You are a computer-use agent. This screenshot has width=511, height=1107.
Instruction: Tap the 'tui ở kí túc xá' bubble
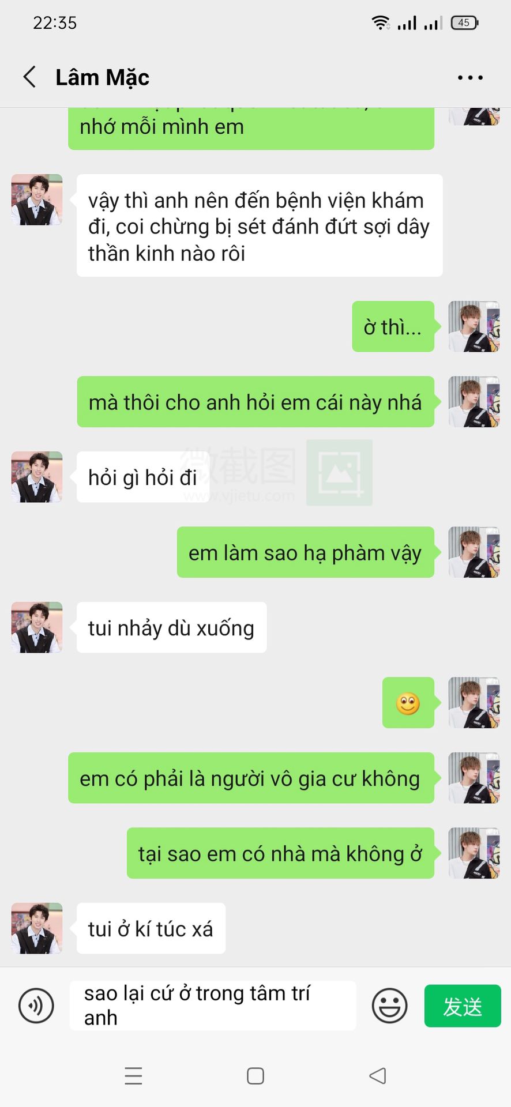tap(151, 928)
